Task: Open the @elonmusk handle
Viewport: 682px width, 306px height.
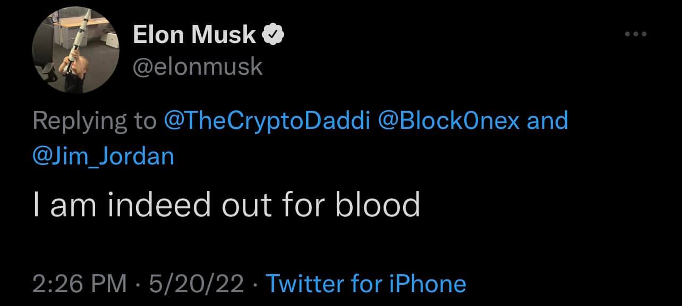Action: [197, 67]
